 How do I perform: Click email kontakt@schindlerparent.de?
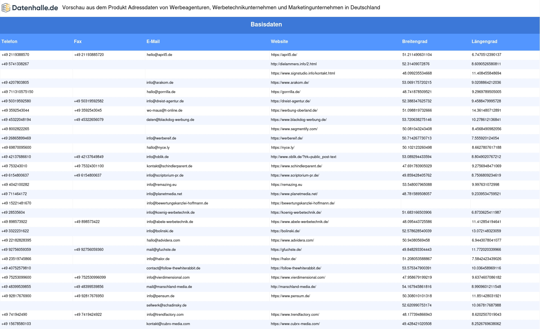[170, 166]
